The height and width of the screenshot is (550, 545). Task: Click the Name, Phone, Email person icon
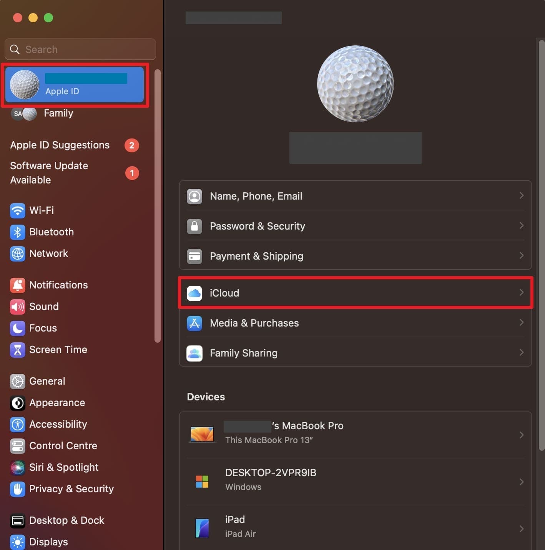click(194, 196)
